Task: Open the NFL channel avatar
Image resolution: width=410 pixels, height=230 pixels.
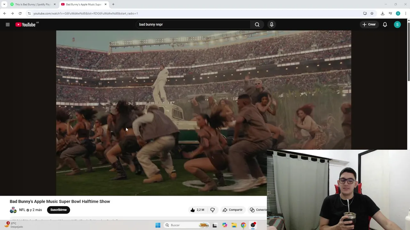Action: [13, 210]
